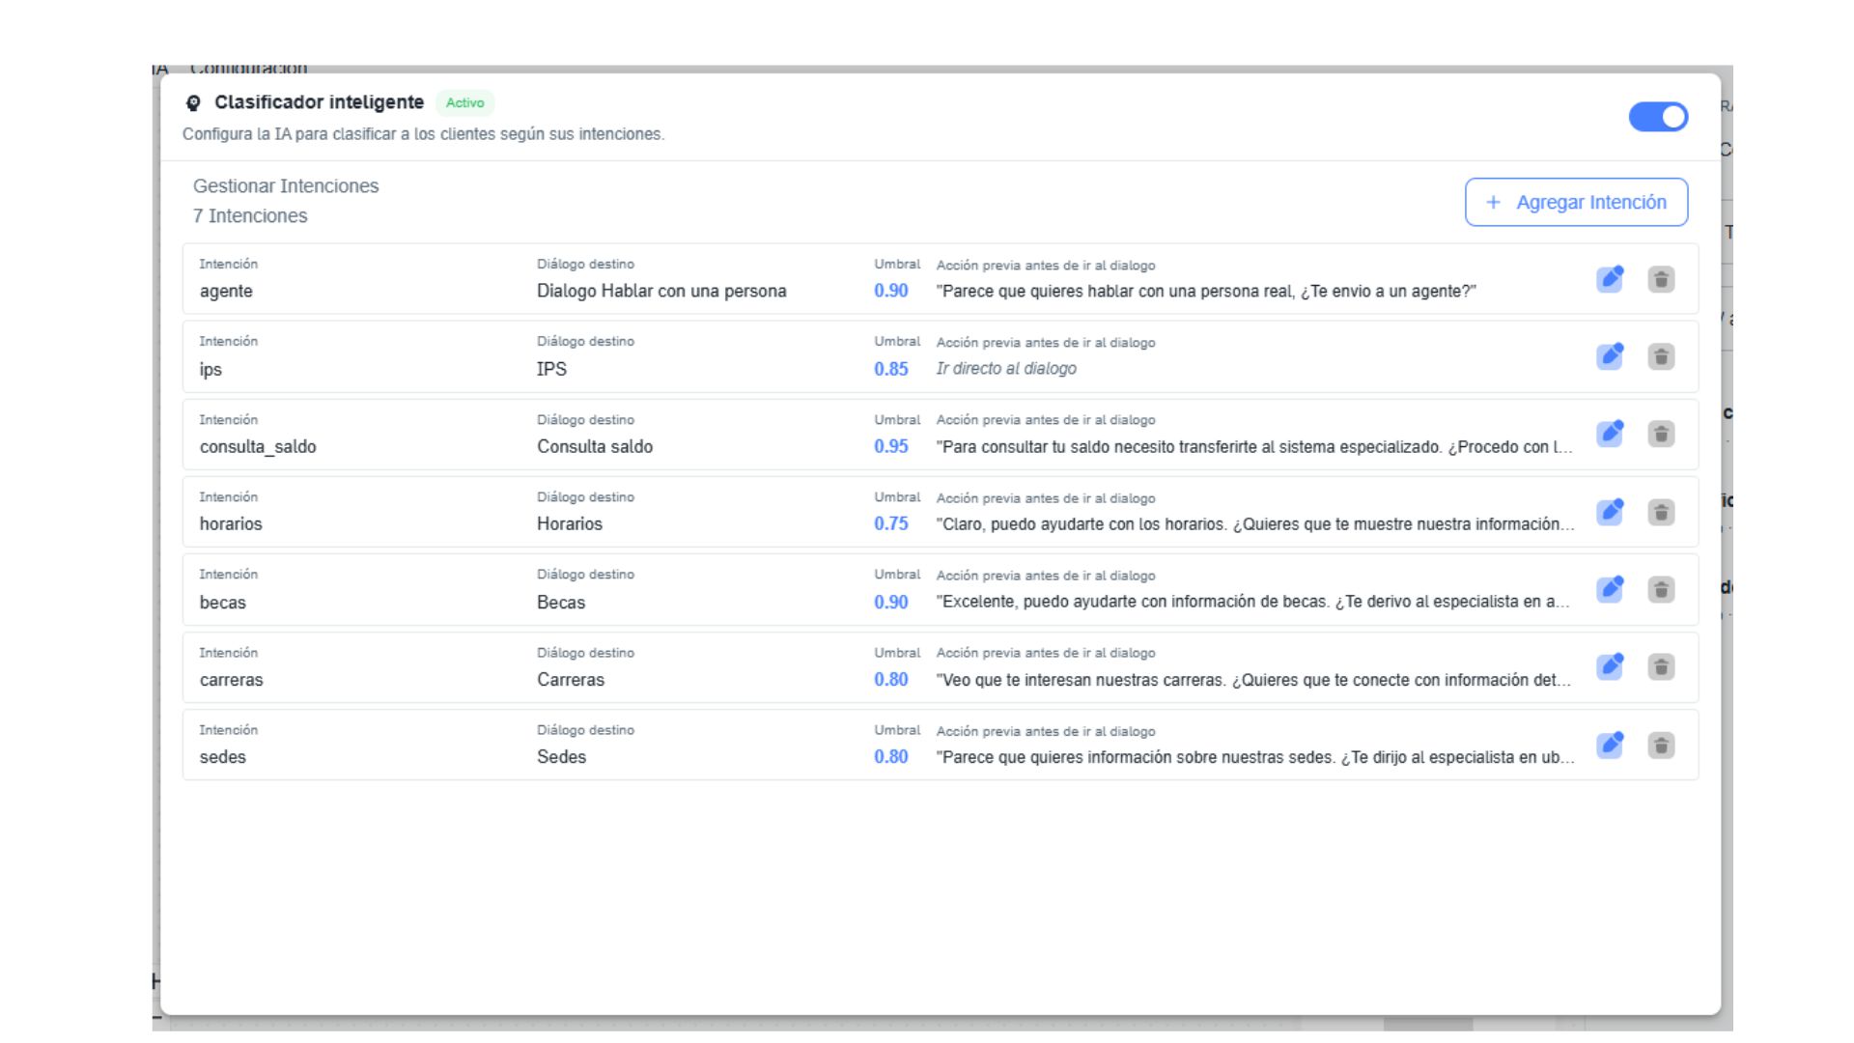Screen dimensions: 1854x1043
Task: Edit the sedes intention
Action: click(1610, 745)
